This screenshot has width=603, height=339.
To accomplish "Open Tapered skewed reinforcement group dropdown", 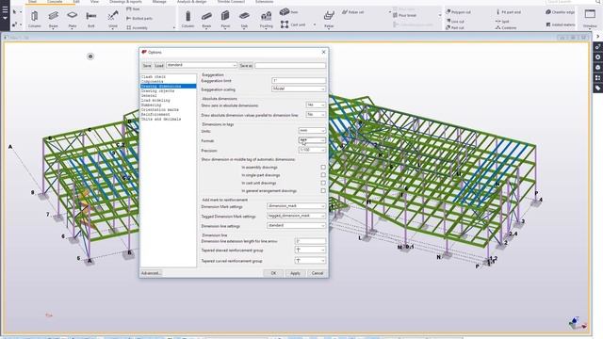I will coord(310,250).
